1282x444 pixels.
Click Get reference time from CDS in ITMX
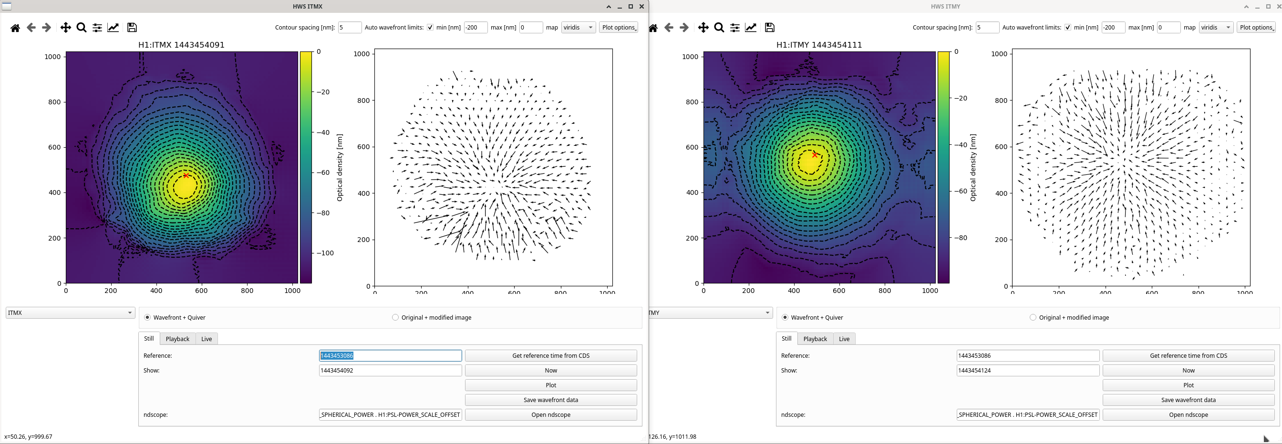pyautogui.click(x=550, y=355)
